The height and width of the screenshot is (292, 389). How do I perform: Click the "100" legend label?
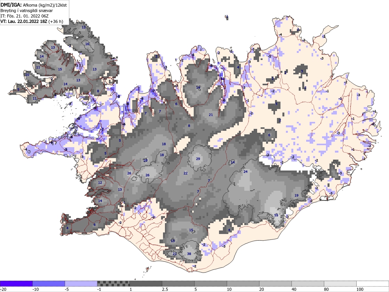tap(360, 289)
